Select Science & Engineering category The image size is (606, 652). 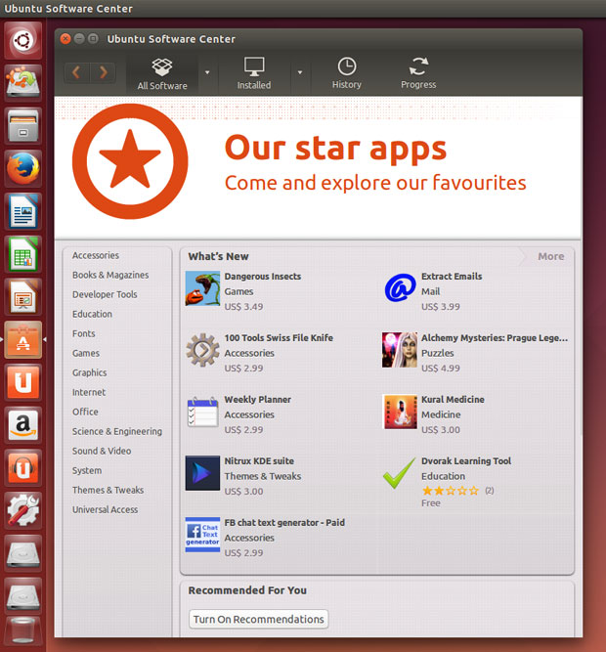(116, 431)
